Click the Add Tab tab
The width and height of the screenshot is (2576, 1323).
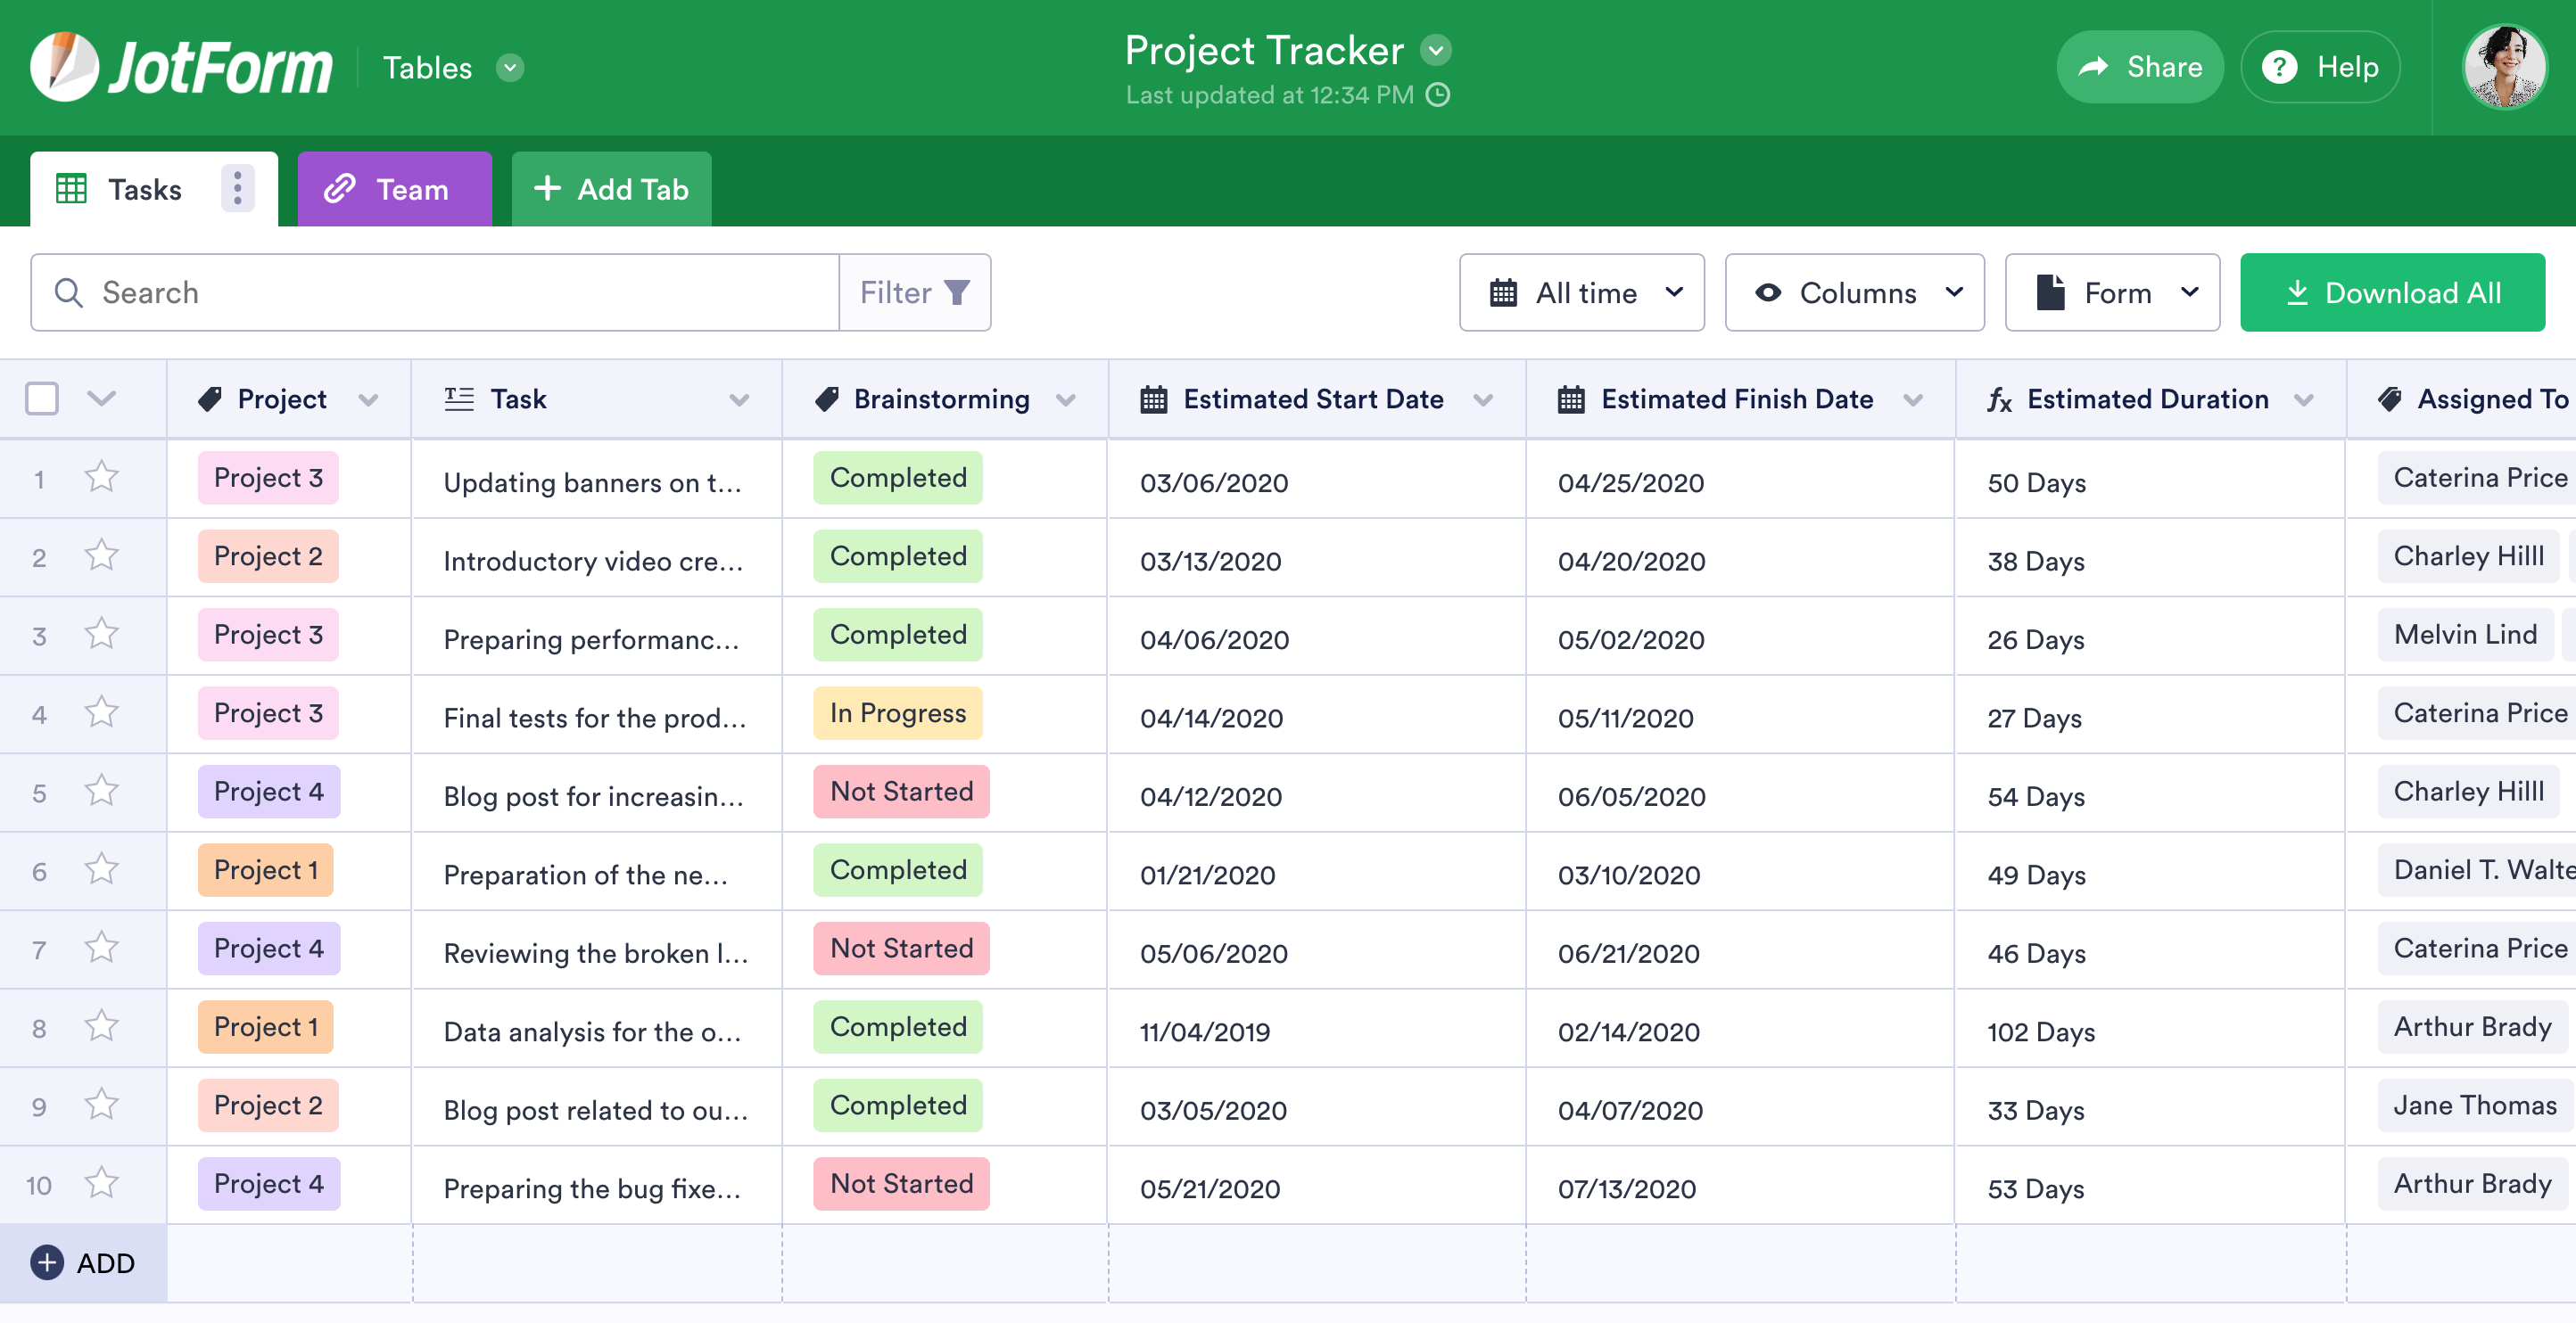point(611,189)
